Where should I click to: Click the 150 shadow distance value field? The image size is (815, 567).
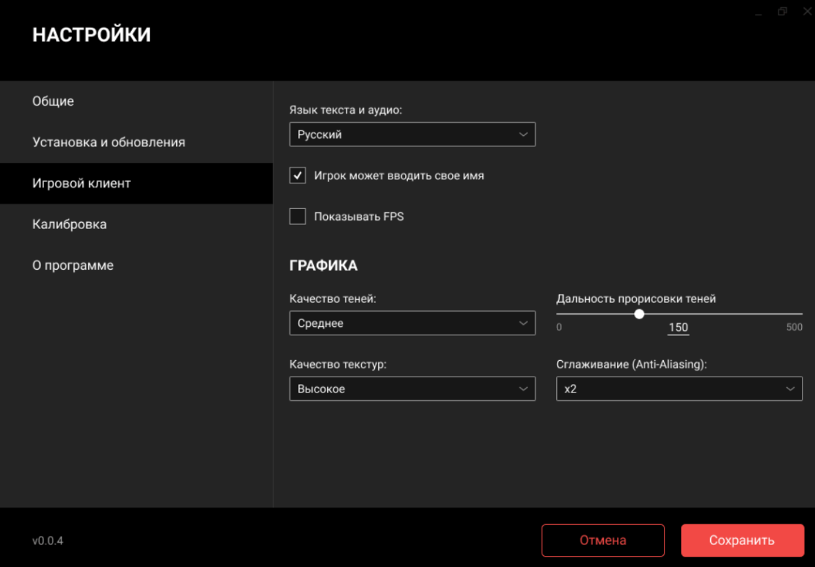pos(678,328)
